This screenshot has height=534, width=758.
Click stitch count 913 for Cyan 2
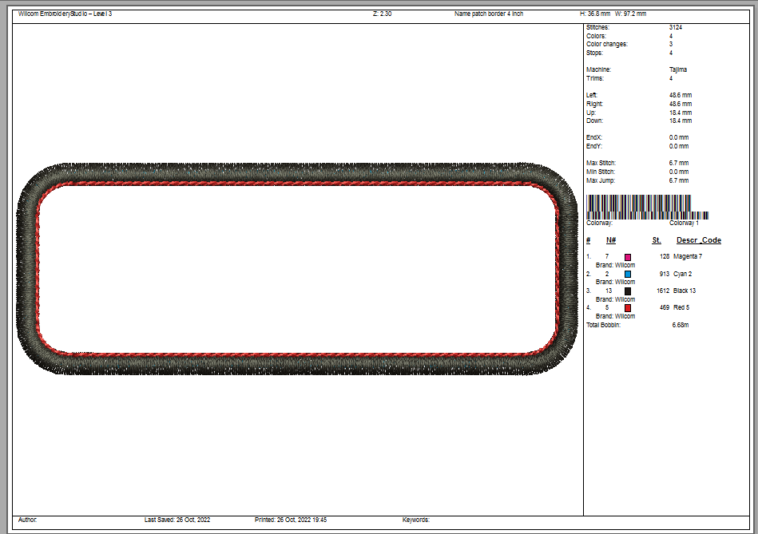coord(665,274)
